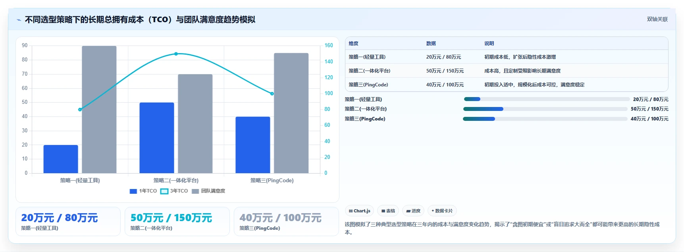Click the progress bar for 策略三(PingCode)
684x252 pixels.
[545, 119]
